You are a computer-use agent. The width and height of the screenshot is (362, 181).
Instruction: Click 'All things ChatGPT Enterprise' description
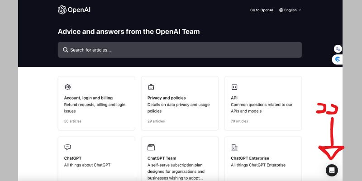click(258, 165)
